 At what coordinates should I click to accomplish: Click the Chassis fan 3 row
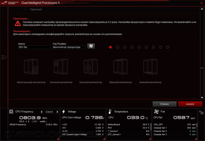tap(175, 134)
